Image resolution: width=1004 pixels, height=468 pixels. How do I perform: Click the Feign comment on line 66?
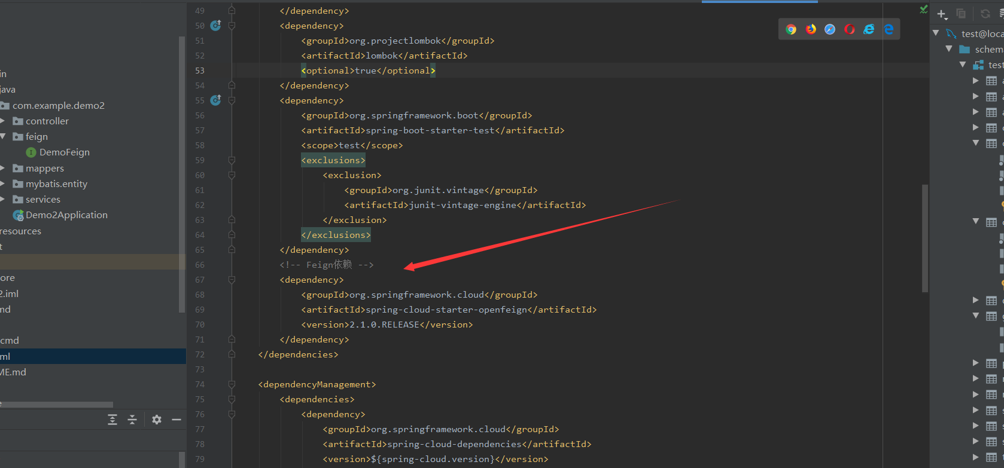coord(327,265)
